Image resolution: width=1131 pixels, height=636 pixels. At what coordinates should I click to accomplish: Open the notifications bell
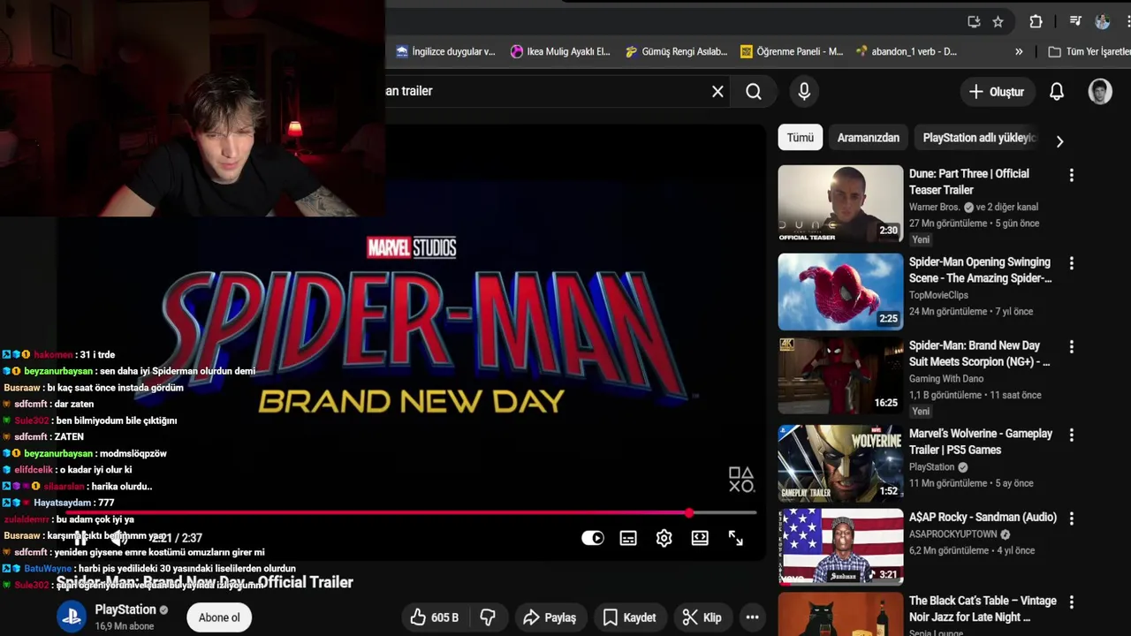(x=1057, y=91)
